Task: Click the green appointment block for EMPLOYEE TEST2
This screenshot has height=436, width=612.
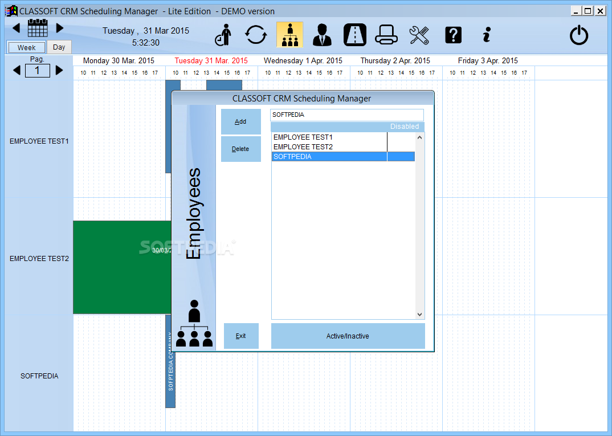Action: [x=122, y=267]
